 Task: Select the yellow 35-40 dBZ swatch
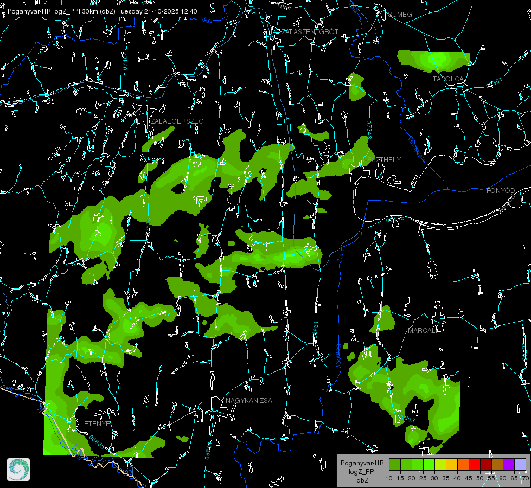click(x=452, y=464)
